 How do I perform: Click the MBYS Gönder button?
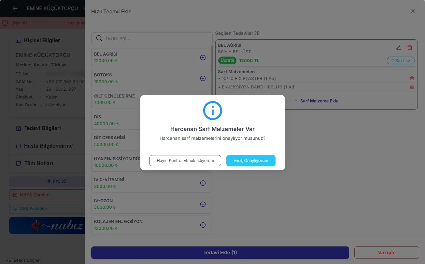point(47,195)
